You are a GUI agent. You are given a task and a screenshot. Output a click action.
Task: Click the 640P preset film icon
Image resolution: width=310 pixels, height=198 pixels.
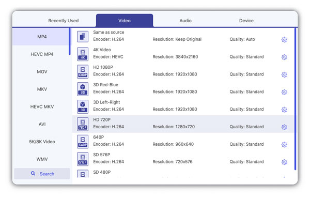pyautogui.click(x=83, y=142)
